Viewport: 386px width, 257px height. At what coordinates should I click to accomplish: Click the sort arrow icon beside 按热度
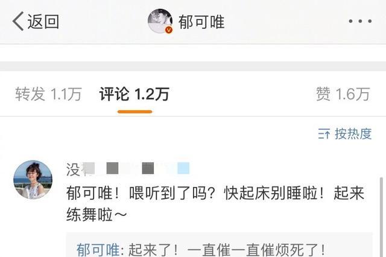324,134
